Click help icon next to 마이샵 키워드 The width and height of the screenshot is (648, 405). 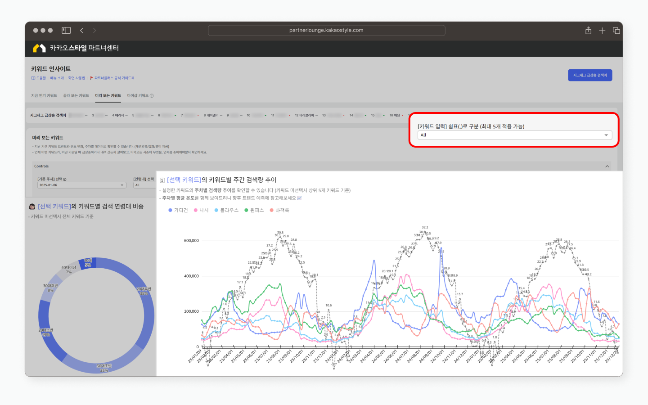pyautogui.click(x=152, y=96)
